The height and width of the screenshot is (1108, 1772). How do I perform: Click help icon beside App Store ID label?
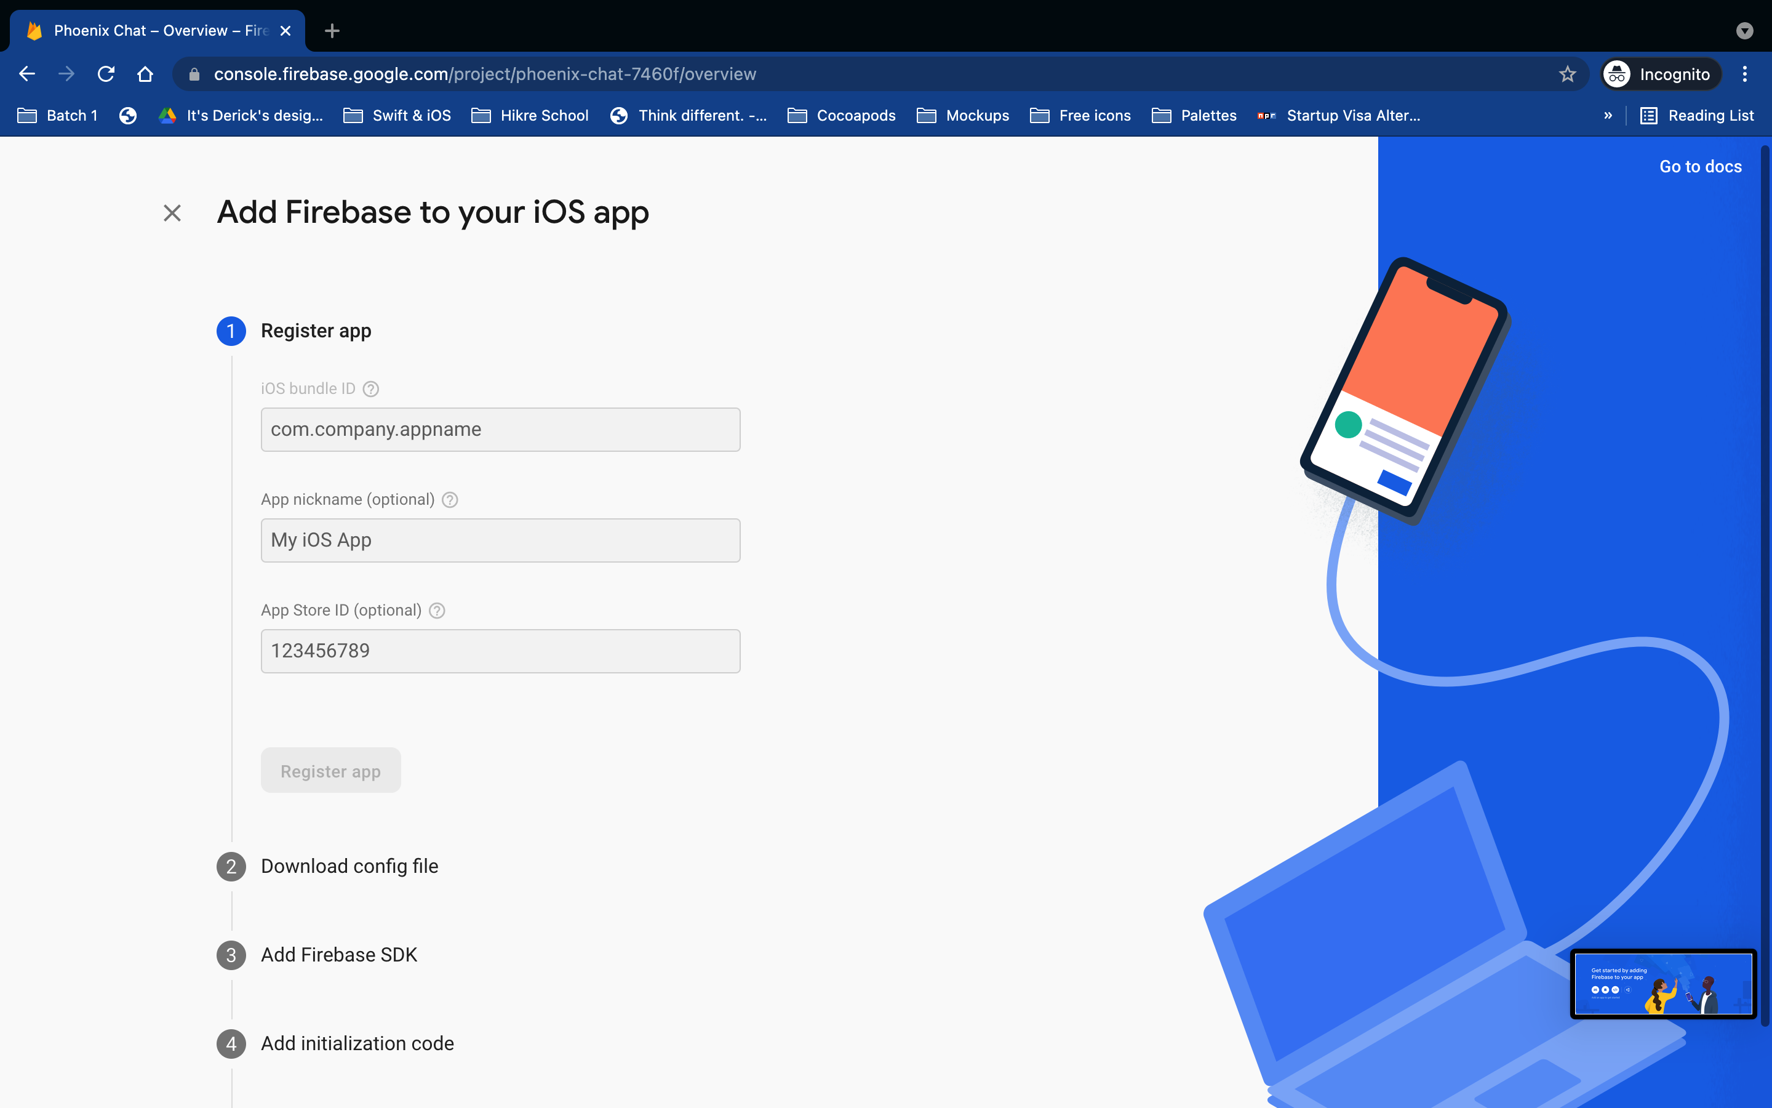pos(437,611)
